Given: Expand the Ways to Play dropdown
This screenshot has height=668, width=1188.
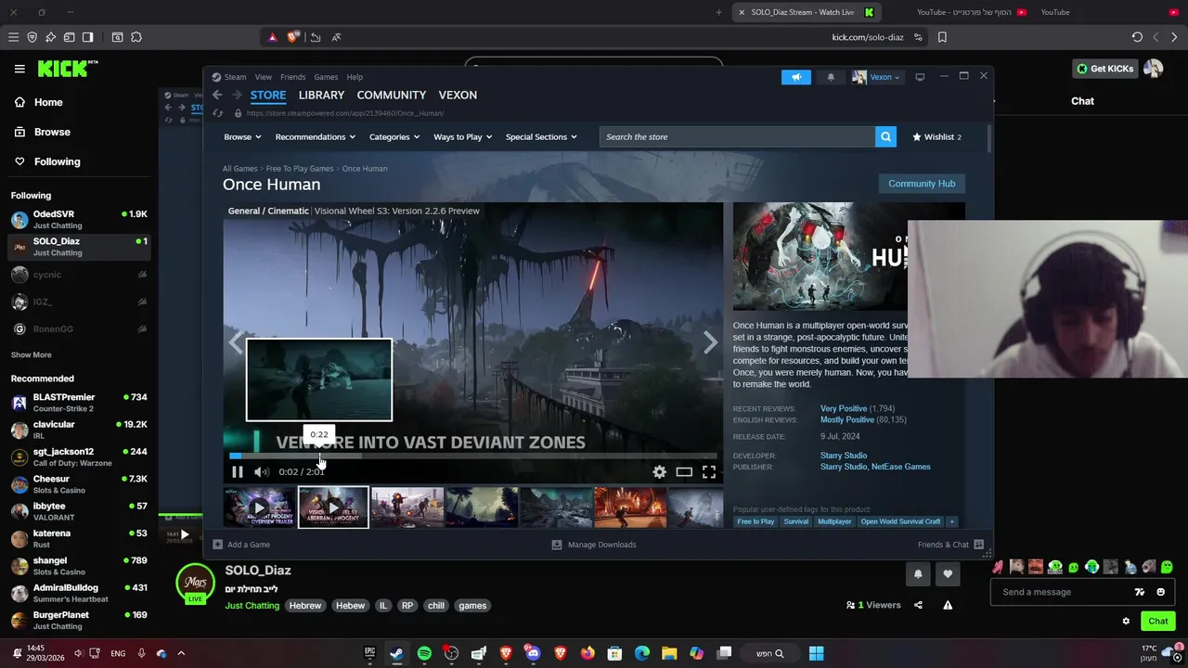Looking at the screenshot, I should click(462, 136).
